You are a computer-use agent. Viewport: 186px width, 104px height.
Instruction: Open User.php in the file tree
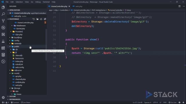click(19, 35)
